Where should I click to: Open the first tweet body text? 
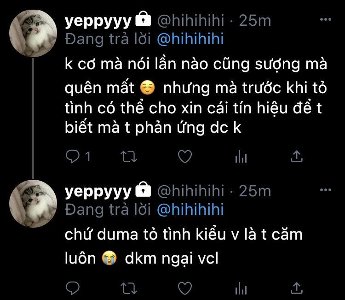196,95
